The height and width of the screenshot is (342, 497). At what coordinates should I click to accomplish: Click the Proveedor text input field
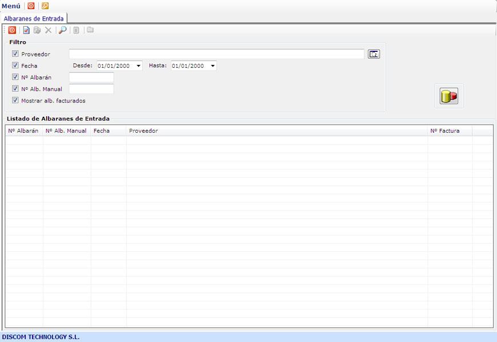tap(216, 54)
